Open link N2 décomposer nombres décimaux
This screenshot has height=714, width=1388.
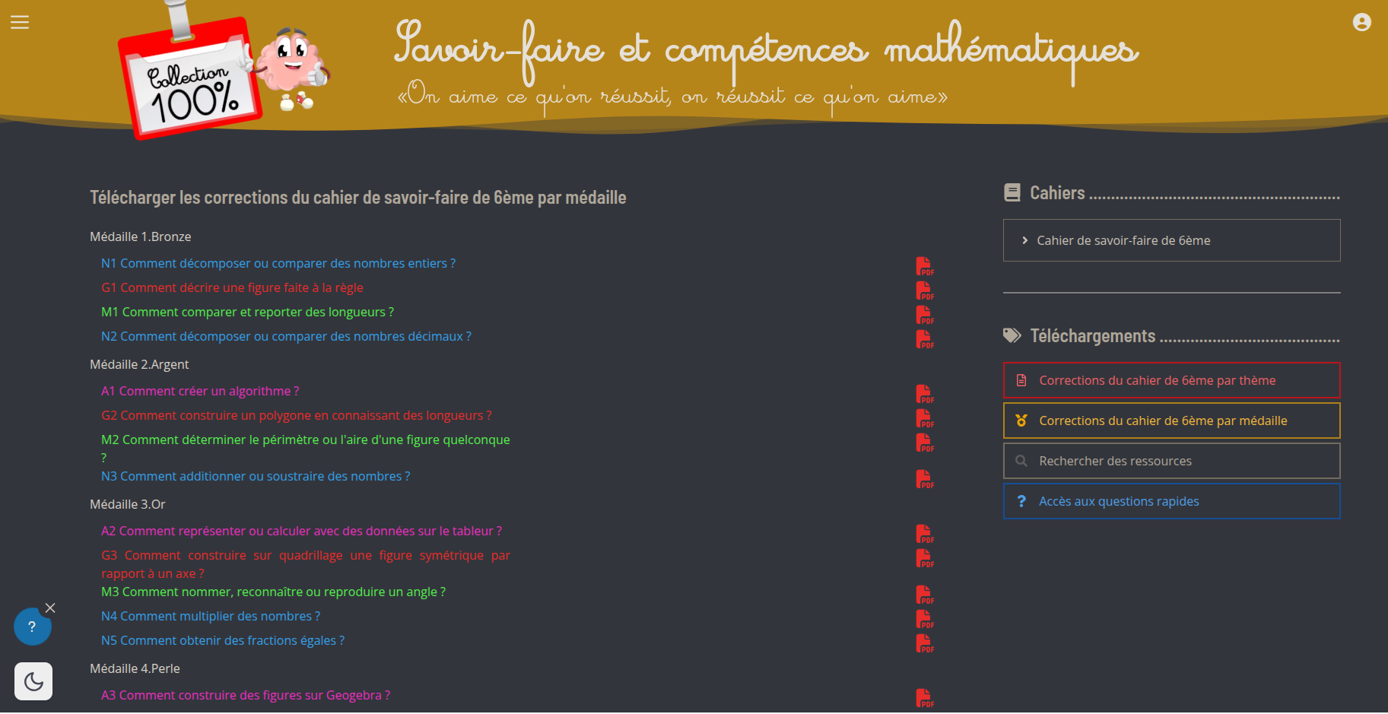286,336
